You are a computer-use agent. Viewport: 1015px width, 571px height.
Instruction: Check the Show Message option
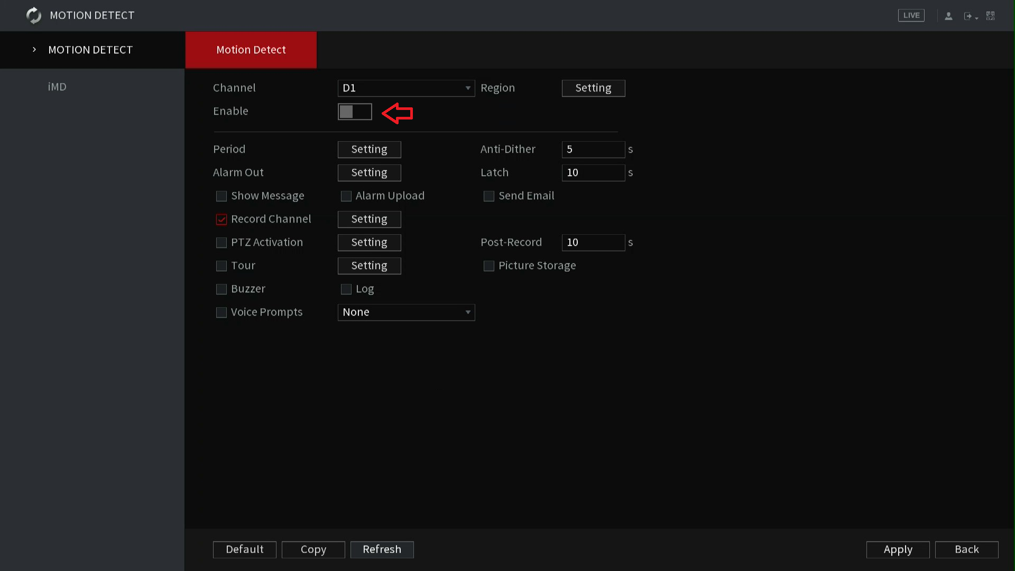pos(222,196)
